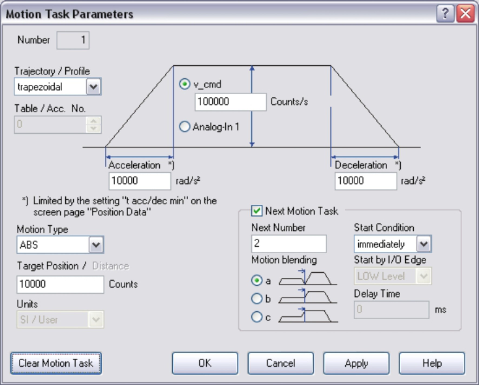
Task: Click the Next Number input field
Action: click(x=289, y=244)
